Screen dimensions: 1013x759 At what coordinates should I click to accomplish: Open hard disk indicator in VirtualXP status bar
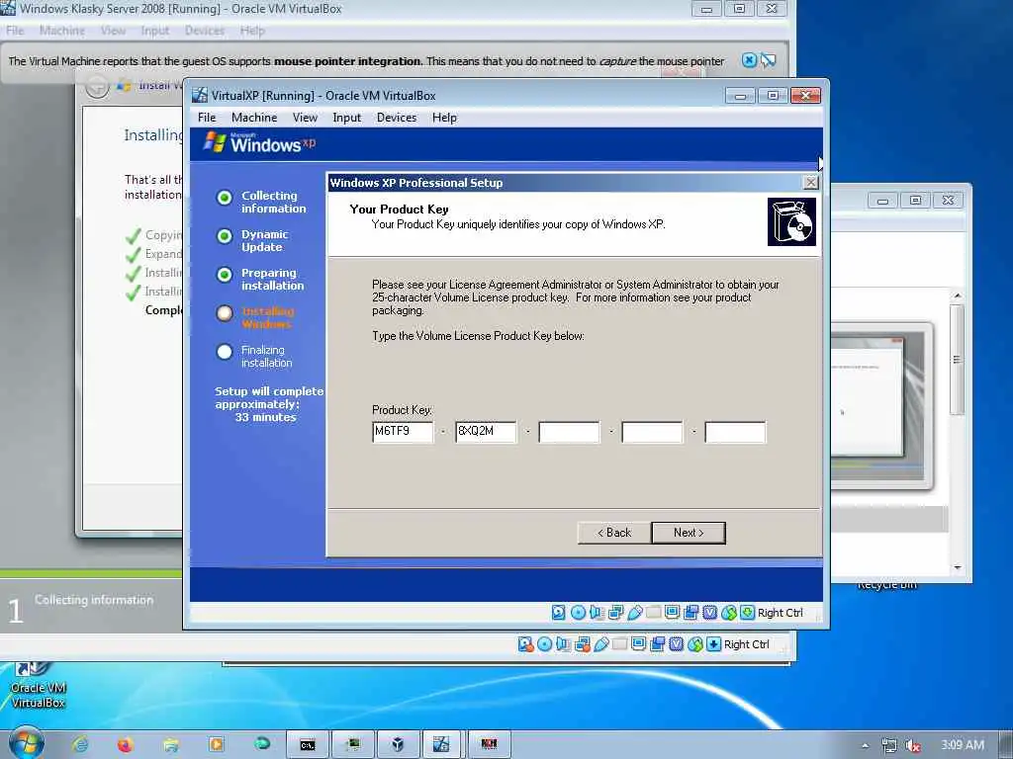pyautogui.click(x=559, y=613)
